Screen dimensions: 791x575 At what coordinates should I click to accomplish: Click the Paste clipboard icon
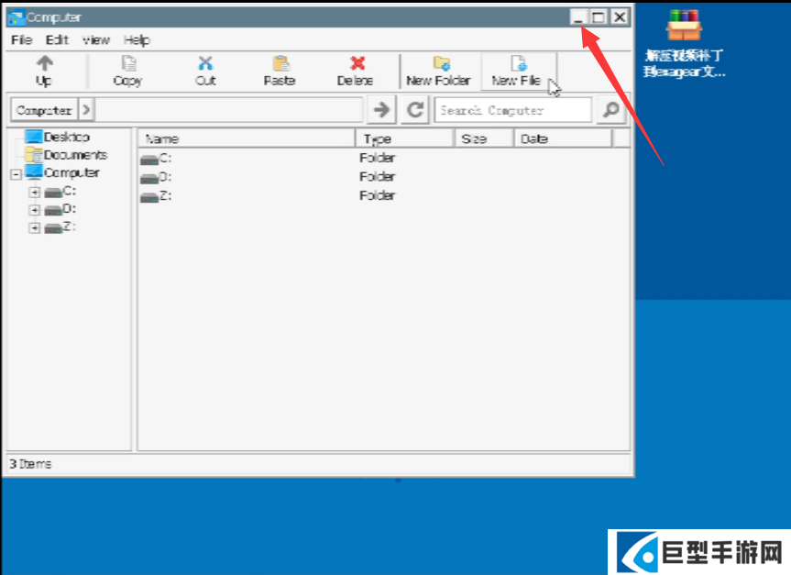[280, 64]
